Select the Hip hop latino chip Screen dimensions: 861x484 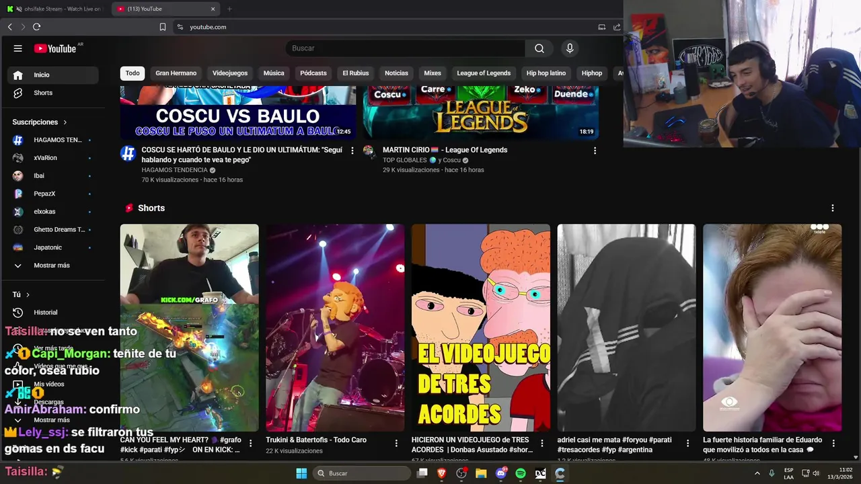(546, 73)
